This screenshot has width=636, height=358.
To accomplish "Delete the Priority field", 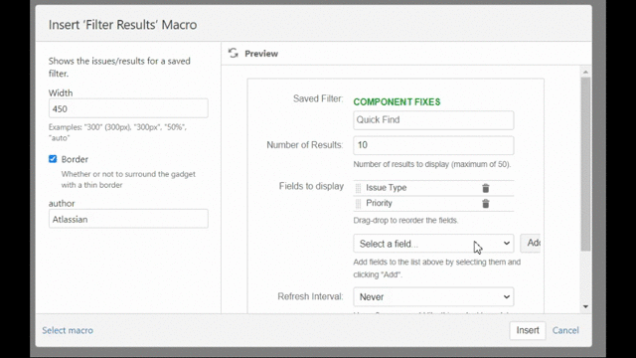I will coord(486,203).
